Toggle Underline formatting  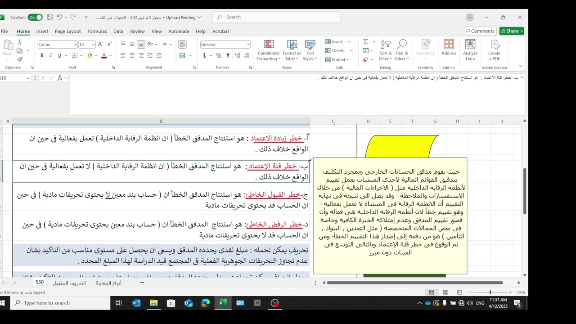click(59, 55)
